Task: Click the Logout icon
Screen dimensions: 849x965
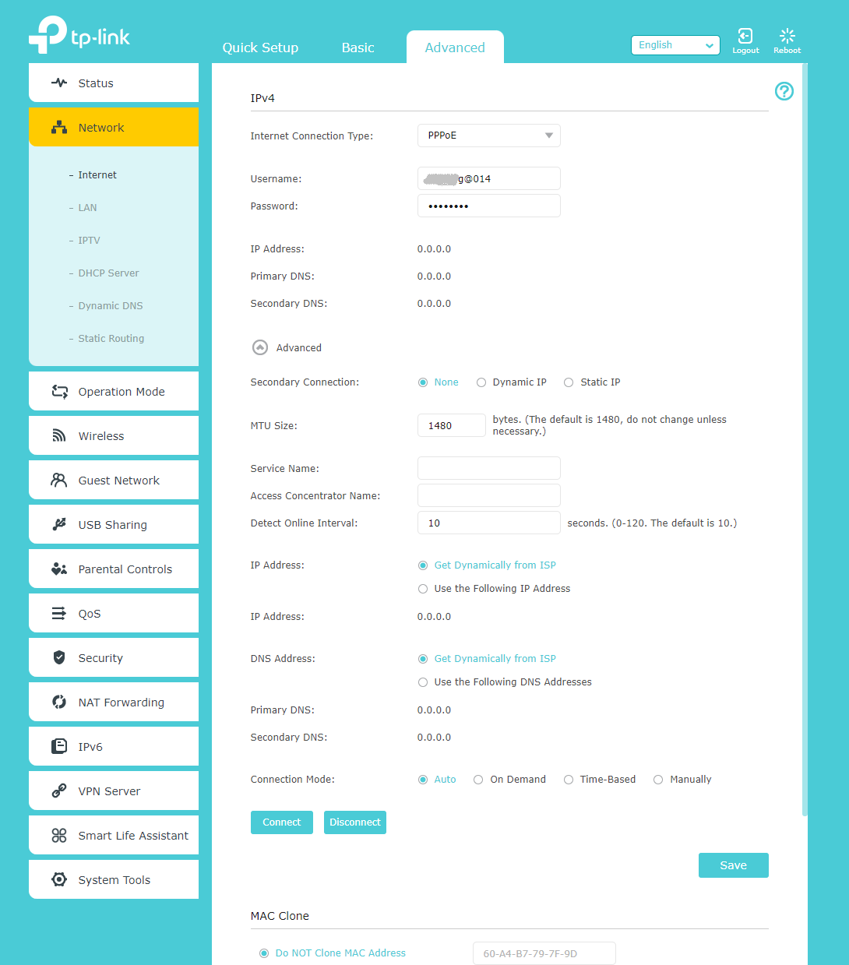Action: [745, 36]
